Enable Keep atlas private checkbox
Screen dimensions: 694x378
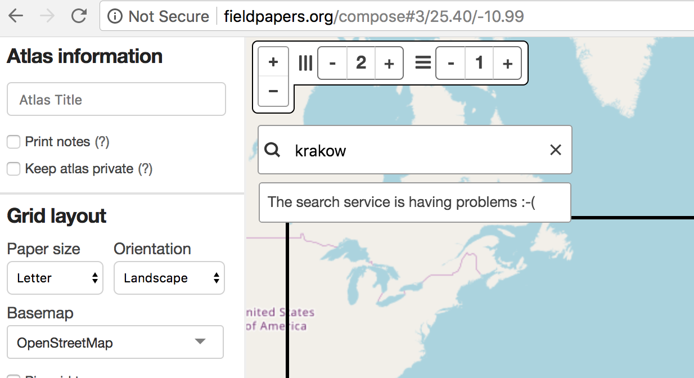(13, 169)
